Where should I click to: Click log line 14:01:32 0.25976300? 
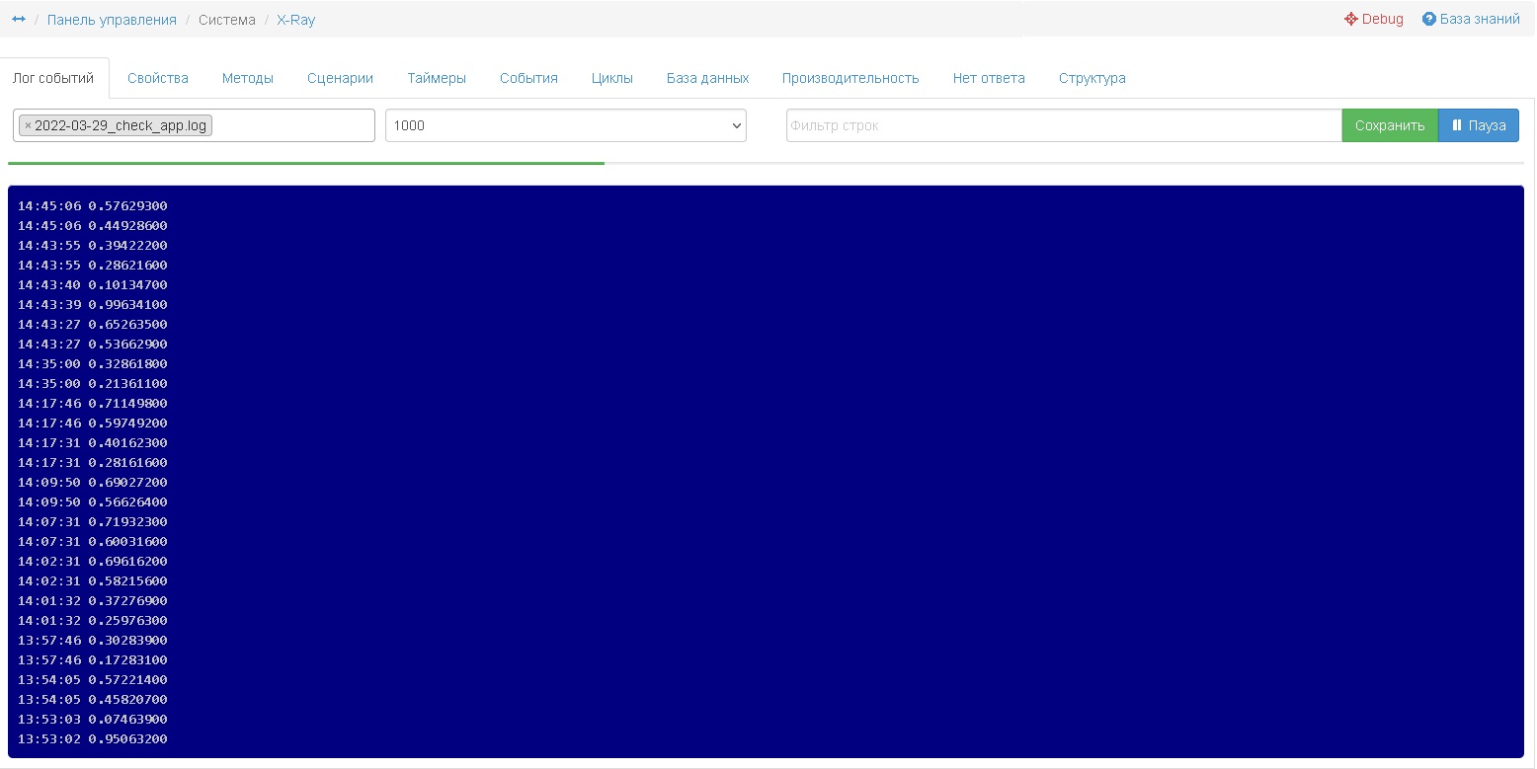coord(93,621)
